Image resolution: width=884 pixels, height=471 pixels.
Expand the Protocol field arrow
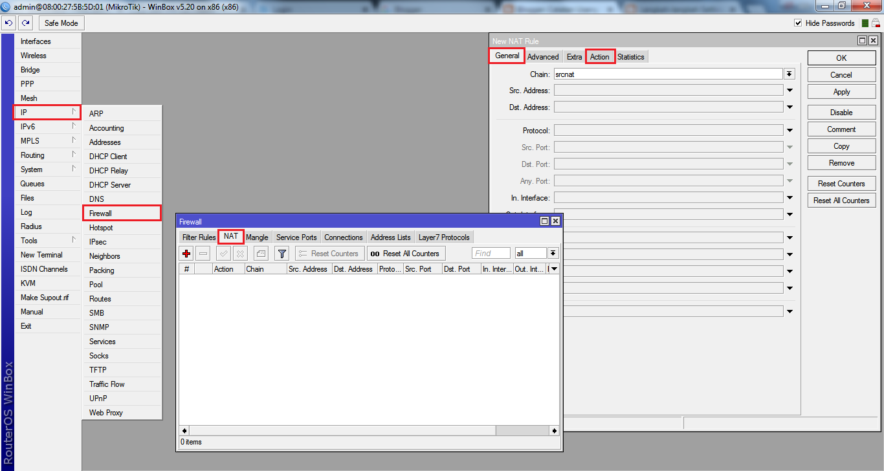[790, 131]
